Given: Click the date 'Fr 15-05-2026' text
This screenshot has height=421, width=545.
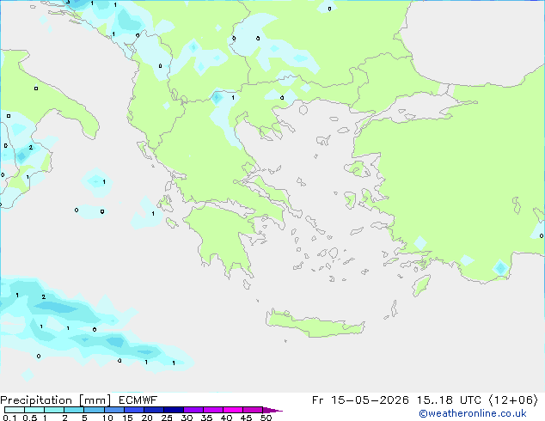Looking at the screenshot, I should tap(360, 400).
